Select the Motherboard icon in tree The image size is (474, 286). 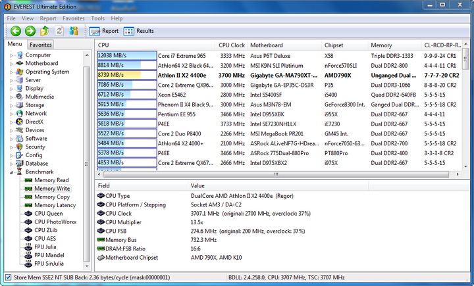[x=20, y=63]
